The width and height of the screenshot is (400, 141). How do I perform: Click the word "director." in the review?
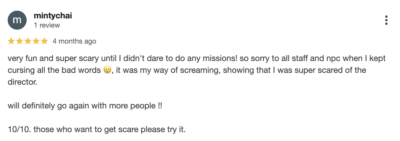pos(23,82)
